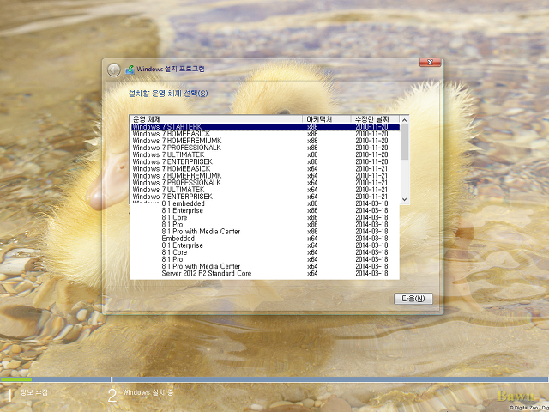Click the scrollbar up arrow in OS list
This screenshot has height=412, width=549.
tap(404, 120)
